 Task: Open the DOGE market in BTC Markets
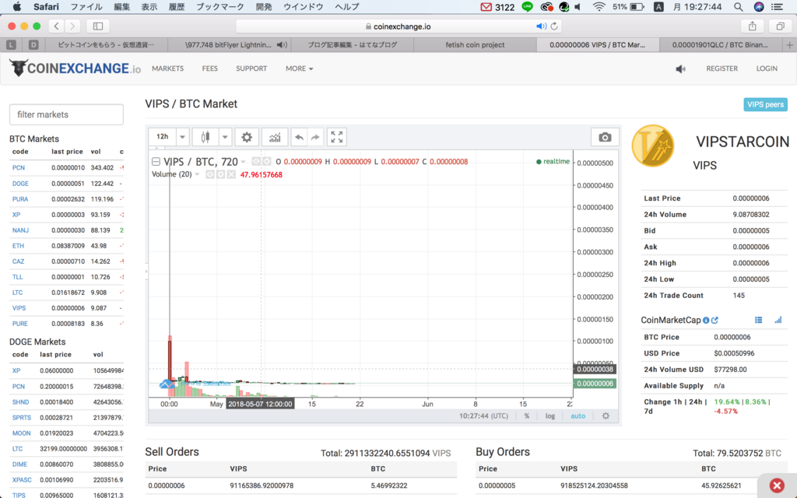coord(20,184)
